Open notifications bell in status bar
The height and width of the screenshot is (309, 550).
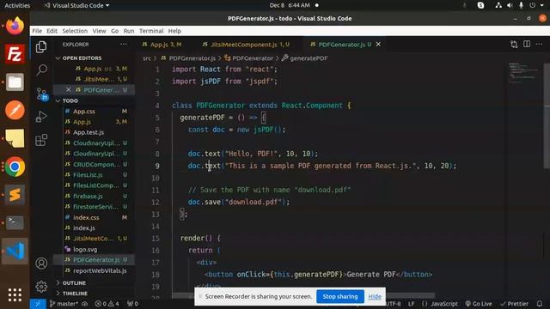pos(540,304)
